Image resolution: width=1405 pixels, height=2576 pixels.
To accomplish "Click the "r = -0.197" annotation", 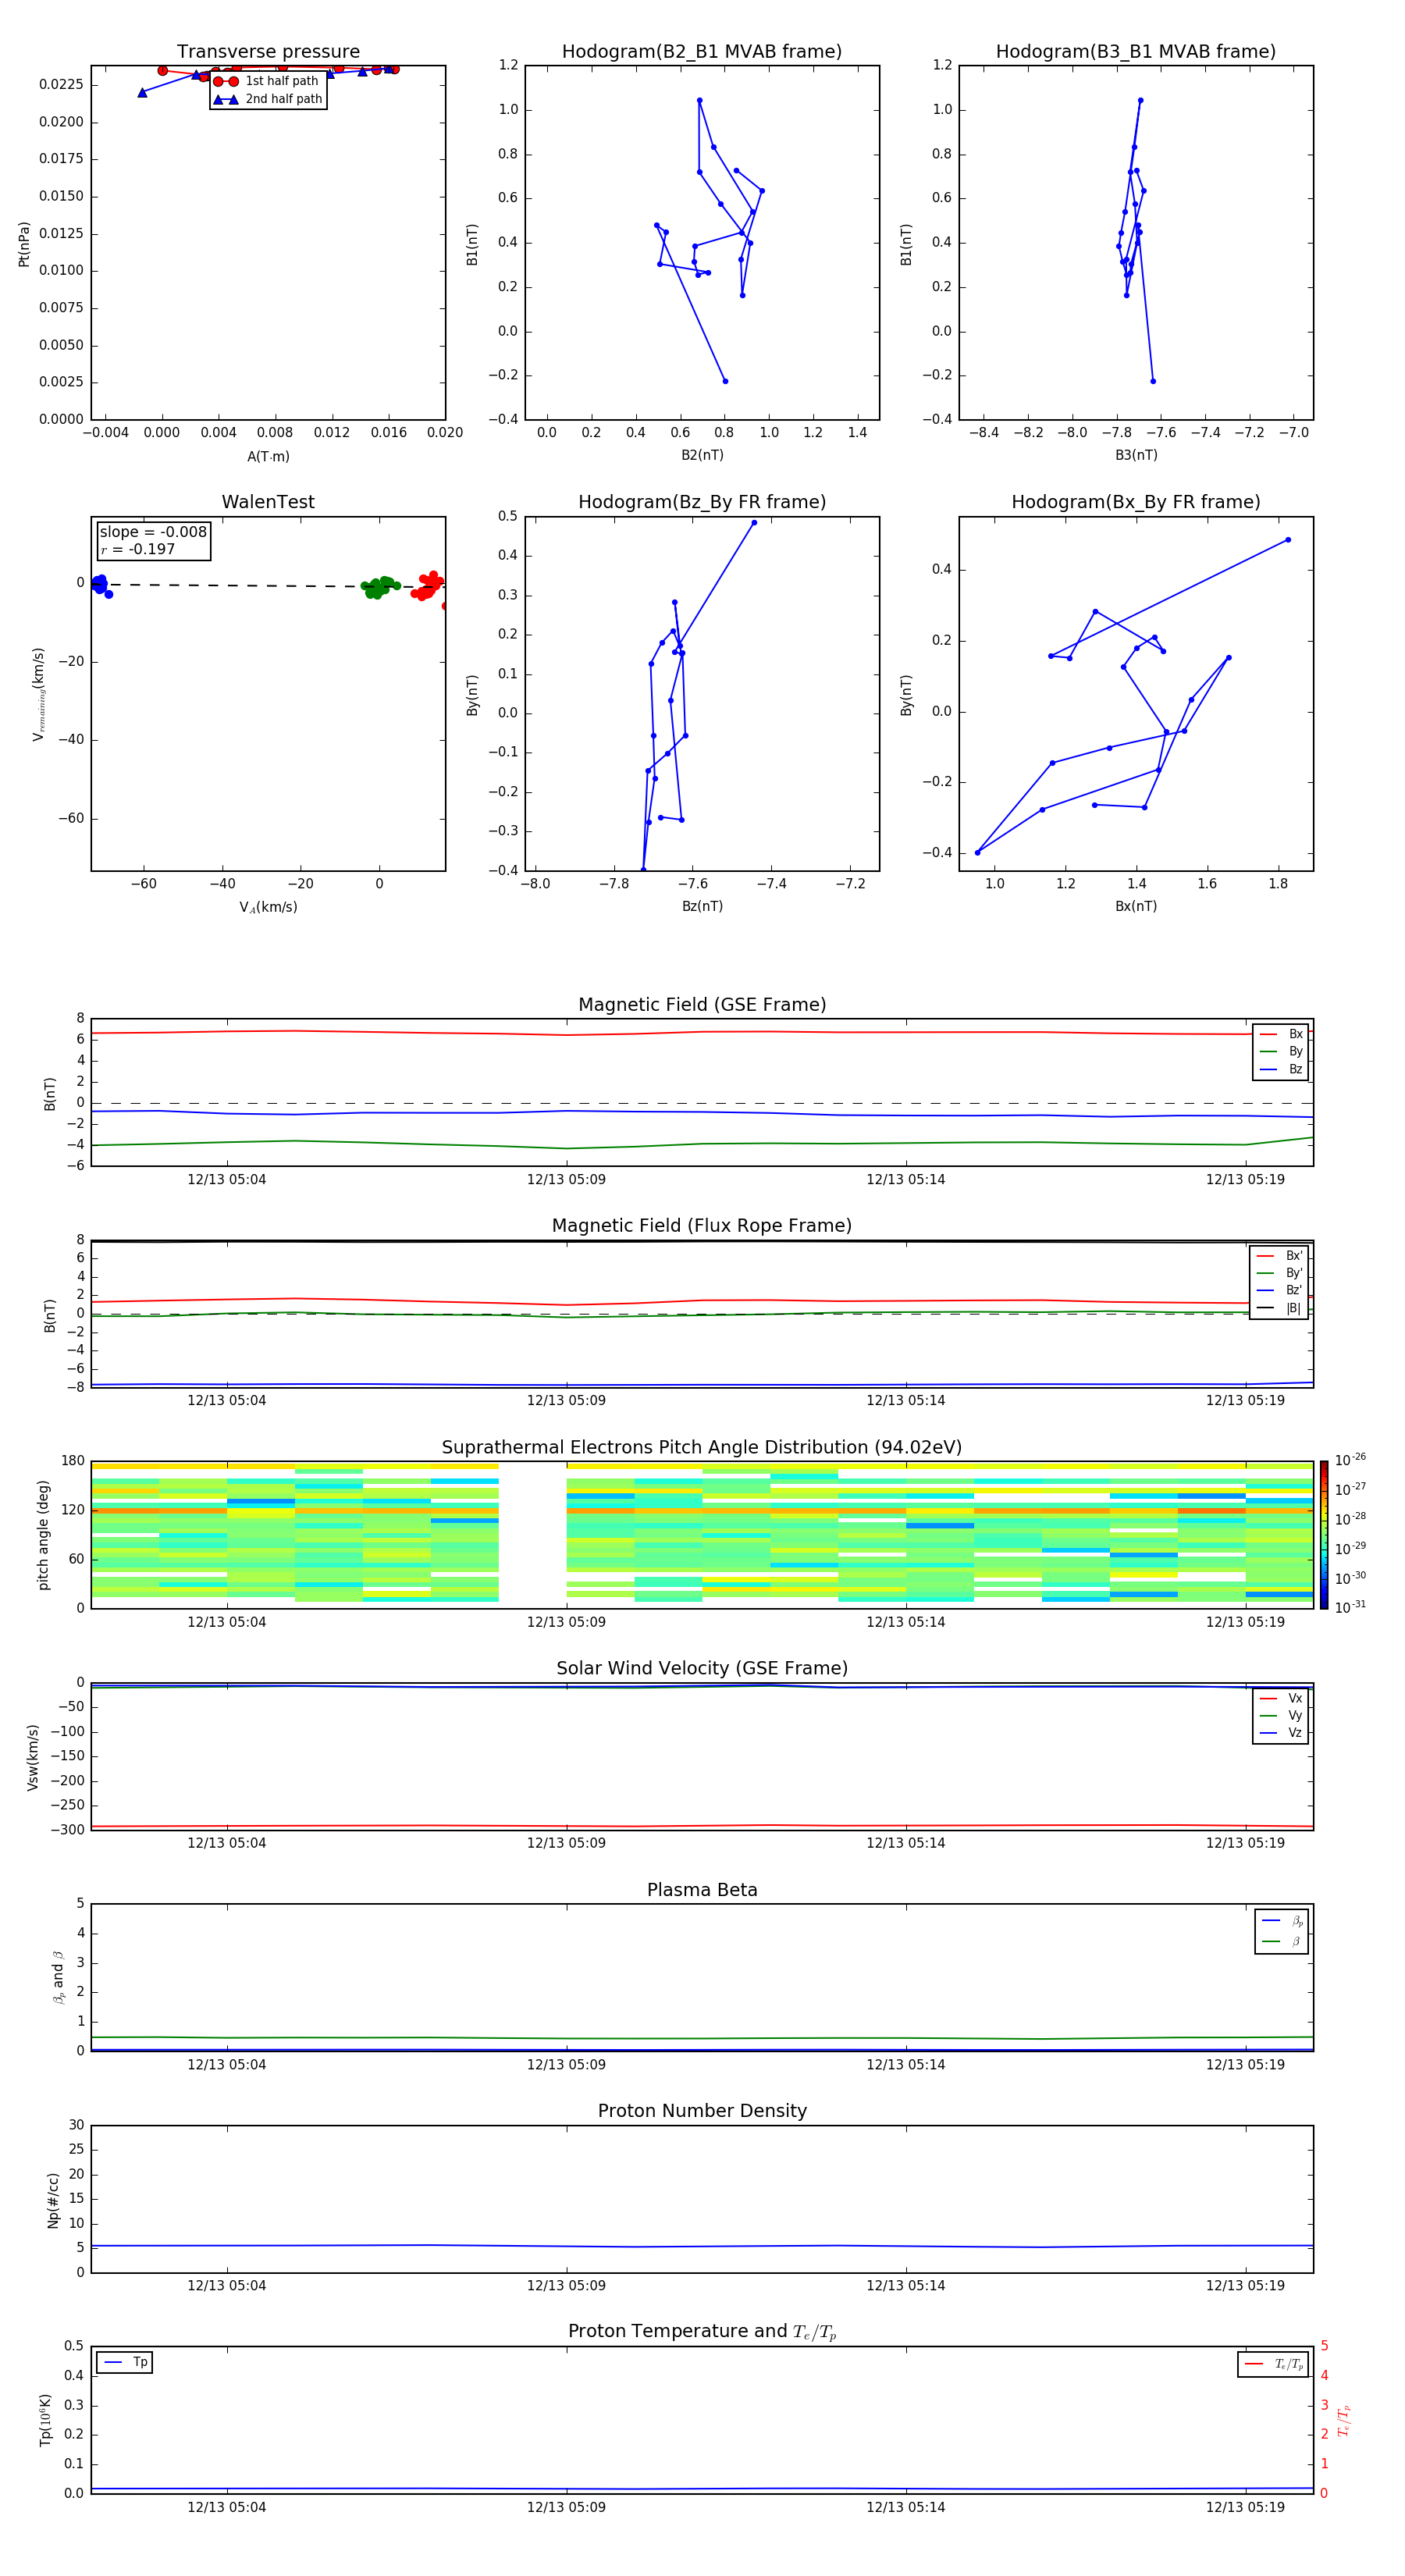I will 138,549.
